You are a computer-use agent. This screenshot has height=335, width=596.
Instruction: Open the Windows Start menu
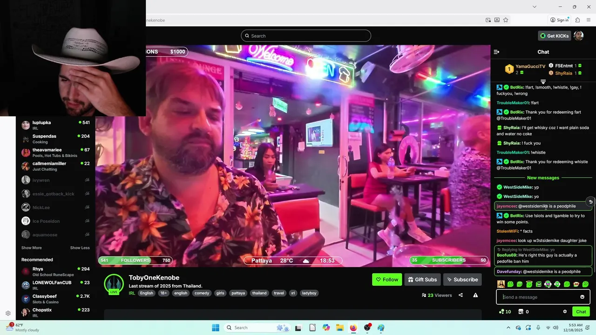(x=215, y=328)
